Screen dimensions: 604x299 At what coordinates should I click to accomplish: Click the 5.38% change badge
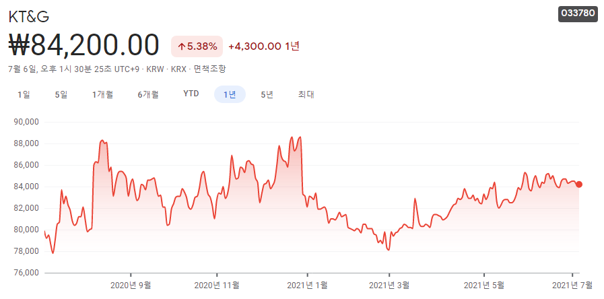197,46
